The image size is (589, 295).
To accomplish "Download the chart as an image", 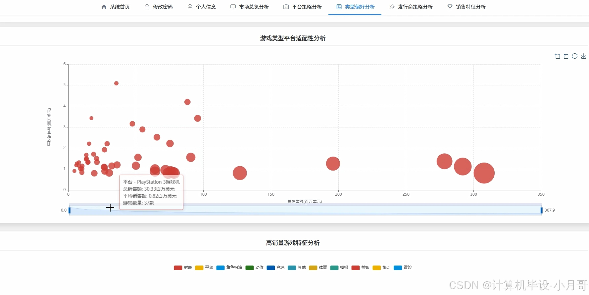I will (584, 56).
